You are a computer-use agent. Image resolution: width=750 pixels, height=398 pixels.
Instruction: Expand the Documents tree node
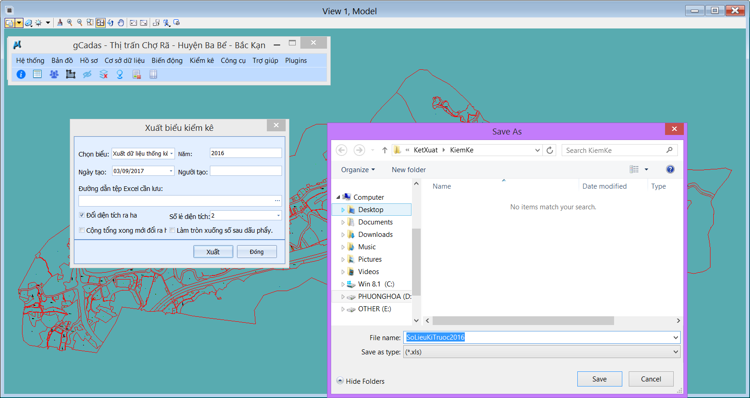point(343,222)
